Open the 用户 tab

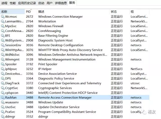pos(50,3)
